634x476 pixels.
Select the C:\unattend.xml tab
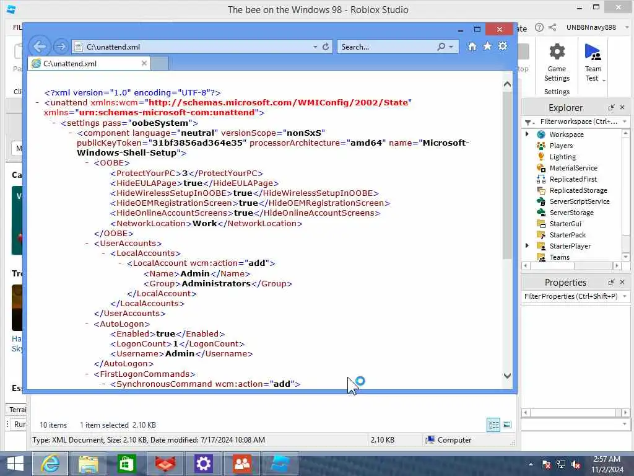[x=89, y=64]
